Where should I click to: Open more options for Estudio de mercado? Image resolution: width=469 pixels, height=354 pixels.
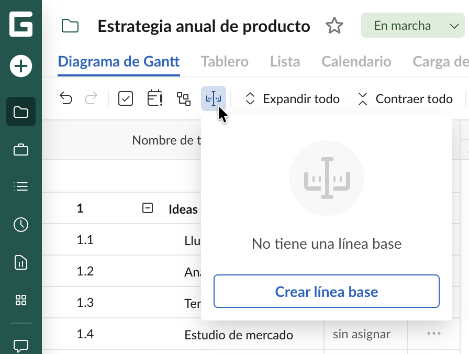434,334
